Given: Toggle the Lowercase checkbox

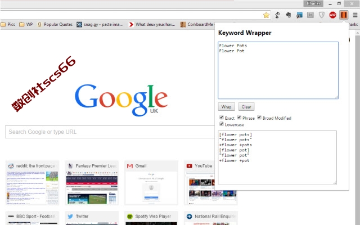Looking at the screenshot, I should click(x=221, y=124).
